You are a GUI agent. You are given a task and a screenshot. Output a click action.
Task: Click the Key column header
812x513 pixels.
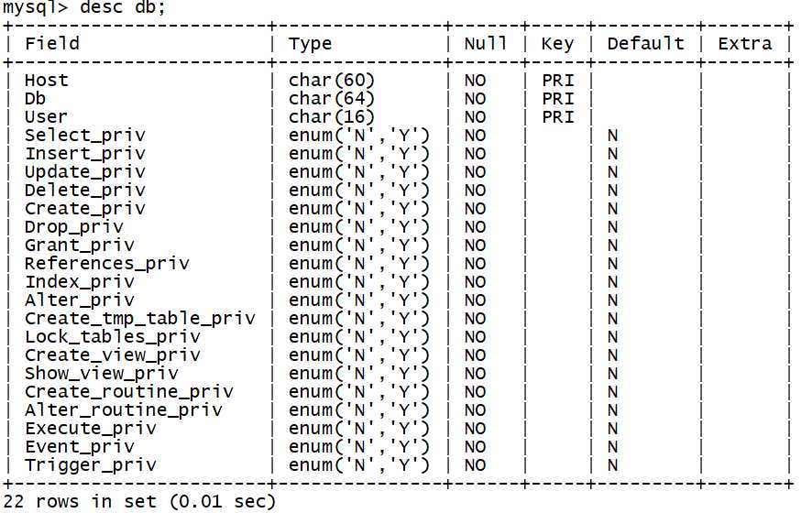558,44
